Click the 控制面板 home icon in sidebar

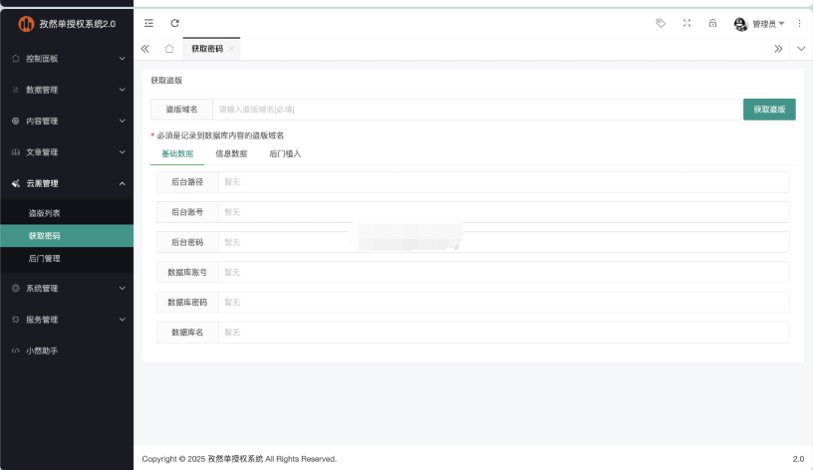coord(16,59)
